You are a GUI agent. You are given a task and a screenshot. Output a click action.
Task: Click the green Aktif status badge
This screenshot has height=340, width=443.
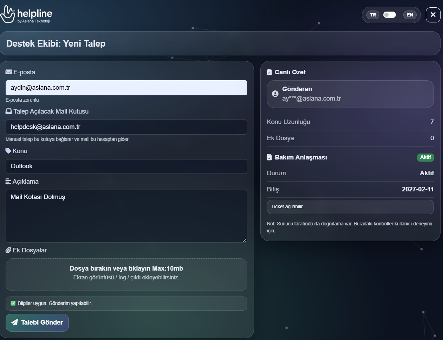tap(425, 157)
